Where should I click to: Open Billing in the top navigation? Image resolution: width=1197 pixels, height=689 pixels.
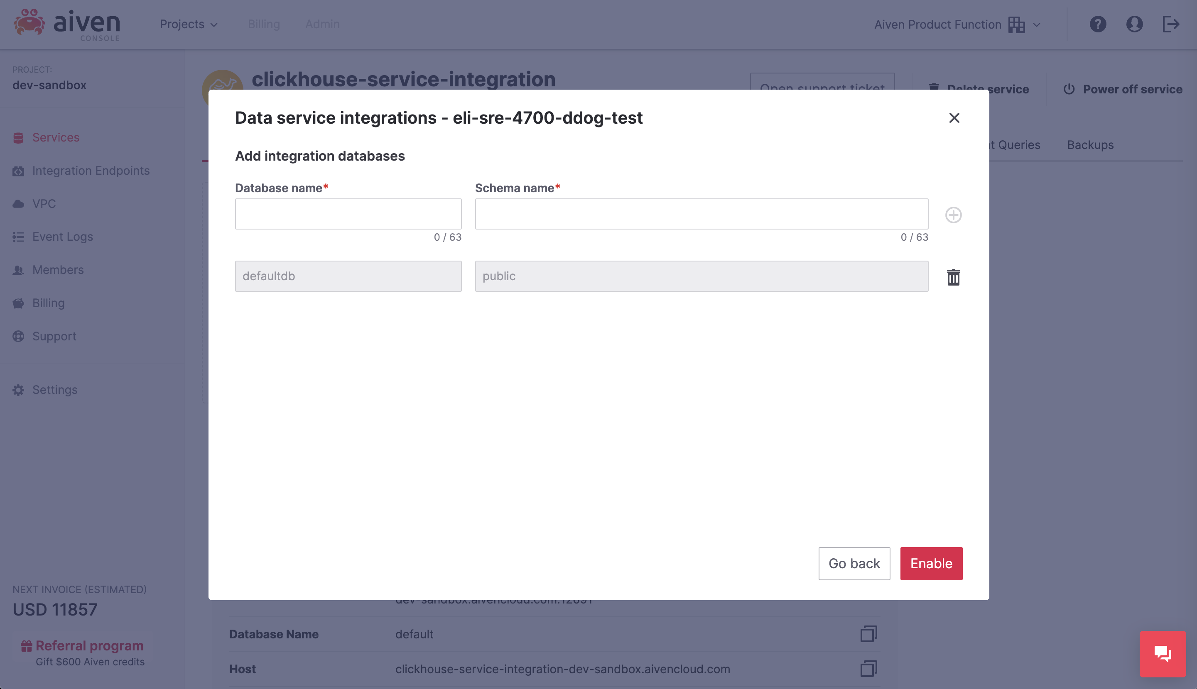coord(264,24)
